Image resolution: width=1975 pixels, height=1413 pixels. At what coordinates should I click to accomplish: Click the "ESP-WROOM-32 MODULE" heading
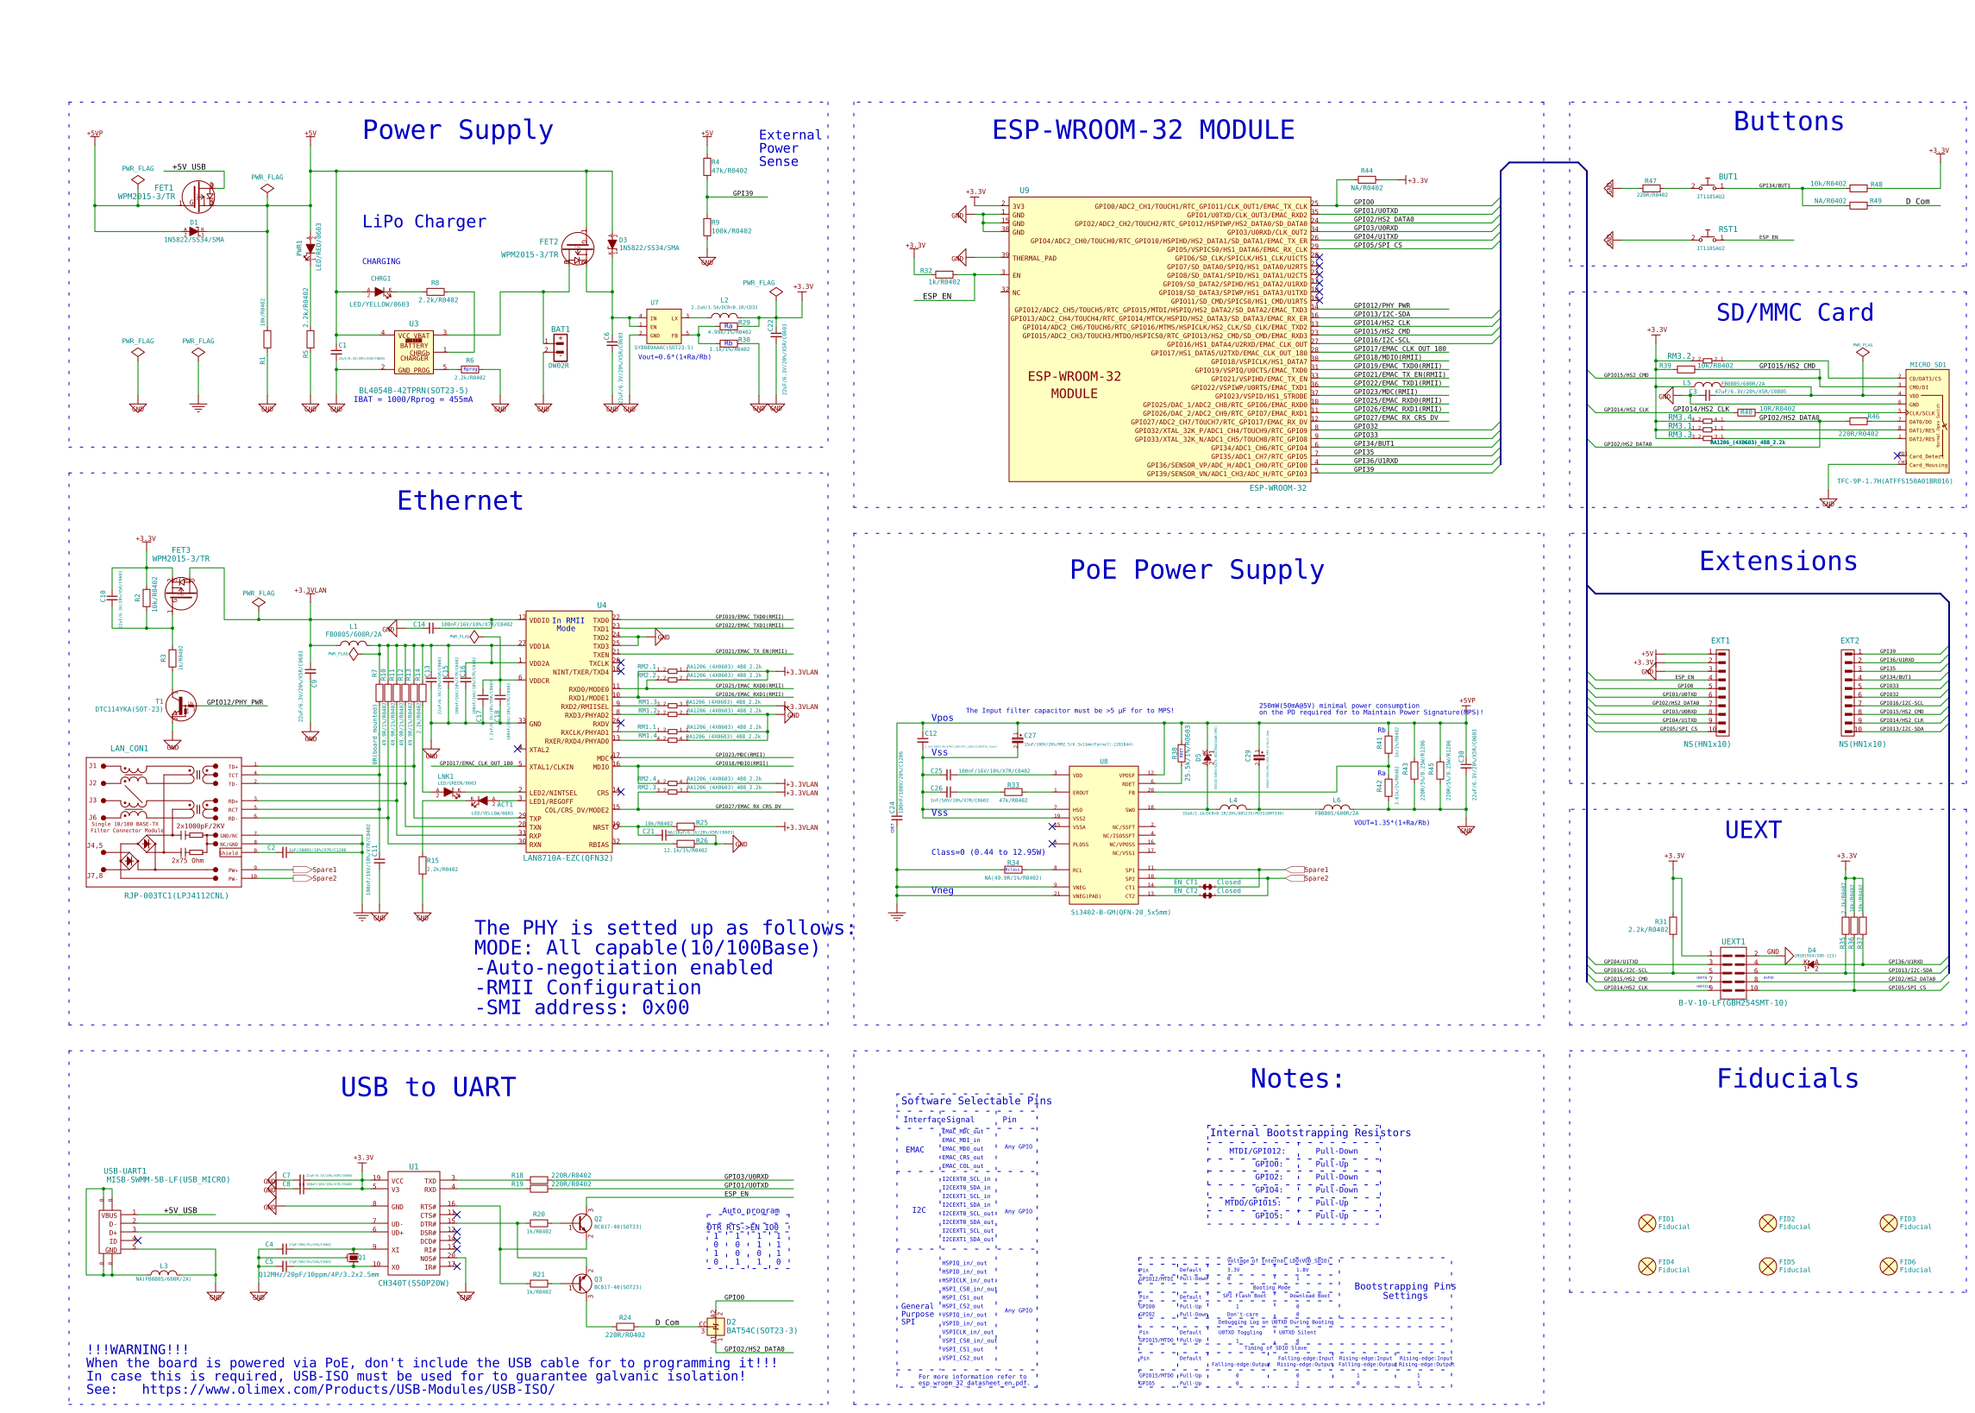click(x=1143, y=130)
